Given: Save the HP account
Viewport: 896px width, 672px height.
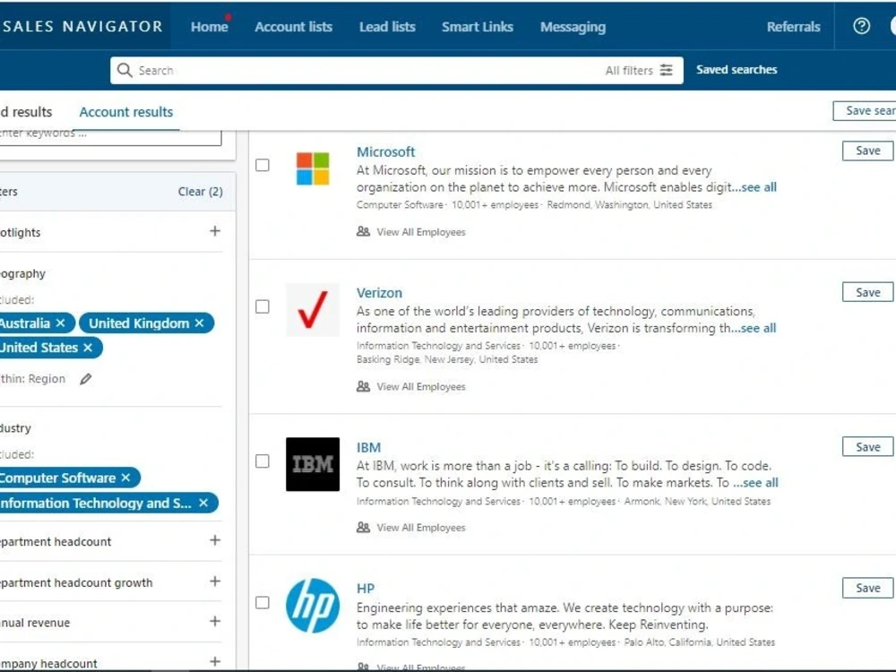Looking at the screenshot, I should coord(867,588).
